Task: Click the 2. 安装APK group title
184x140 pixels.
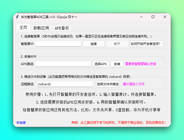Action: (28, 57)
